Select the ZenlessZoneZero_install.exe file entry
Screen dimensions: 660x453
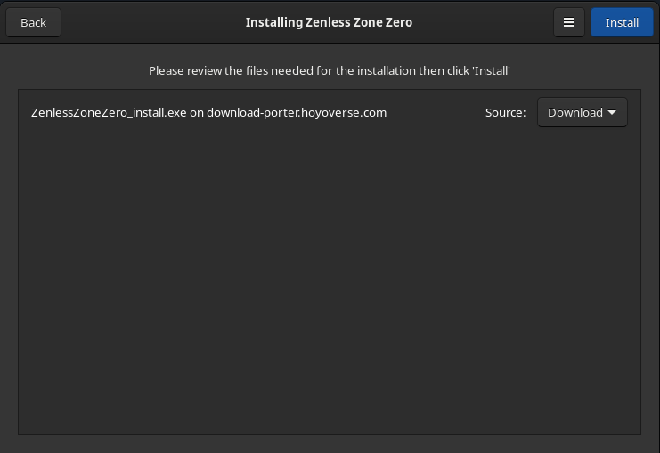click(208, 113)
